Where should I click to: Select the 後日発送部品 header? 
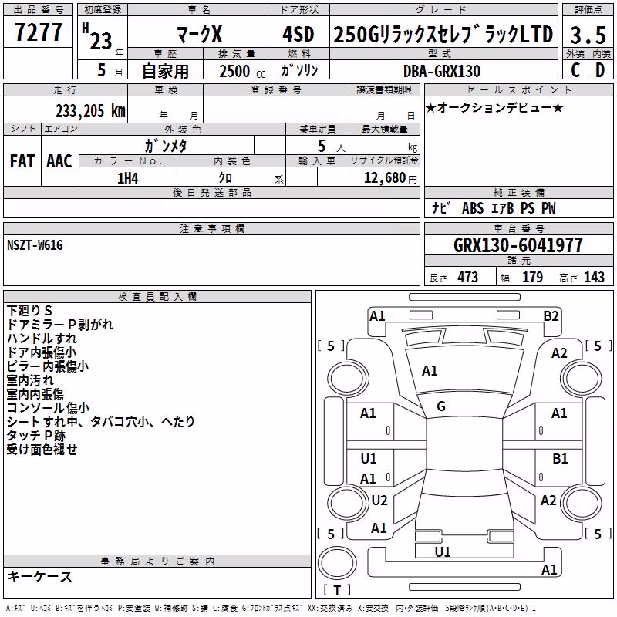tap(211, 192)
